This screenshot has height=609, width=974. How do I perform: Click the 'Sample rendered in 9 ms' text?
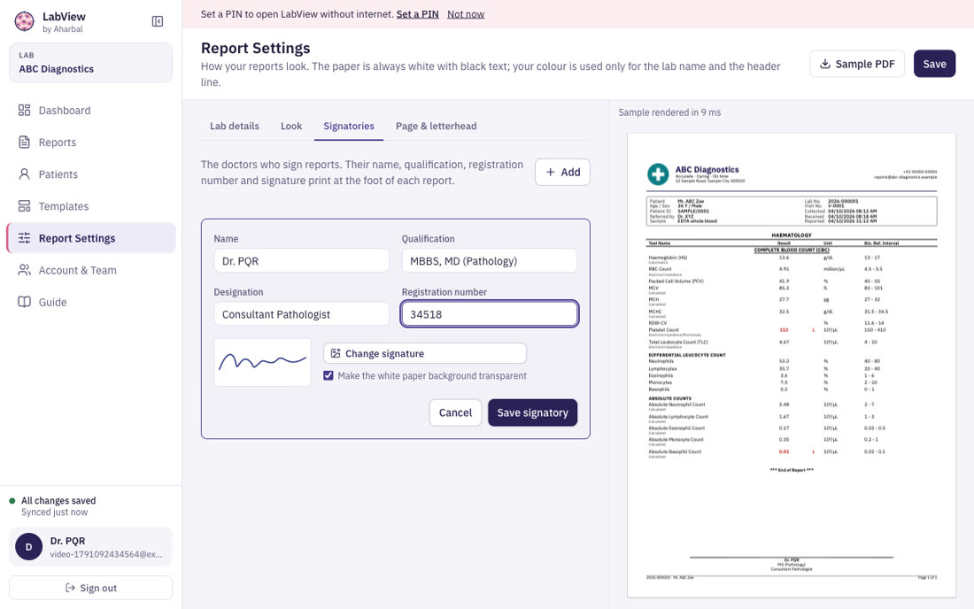point(669,112)
